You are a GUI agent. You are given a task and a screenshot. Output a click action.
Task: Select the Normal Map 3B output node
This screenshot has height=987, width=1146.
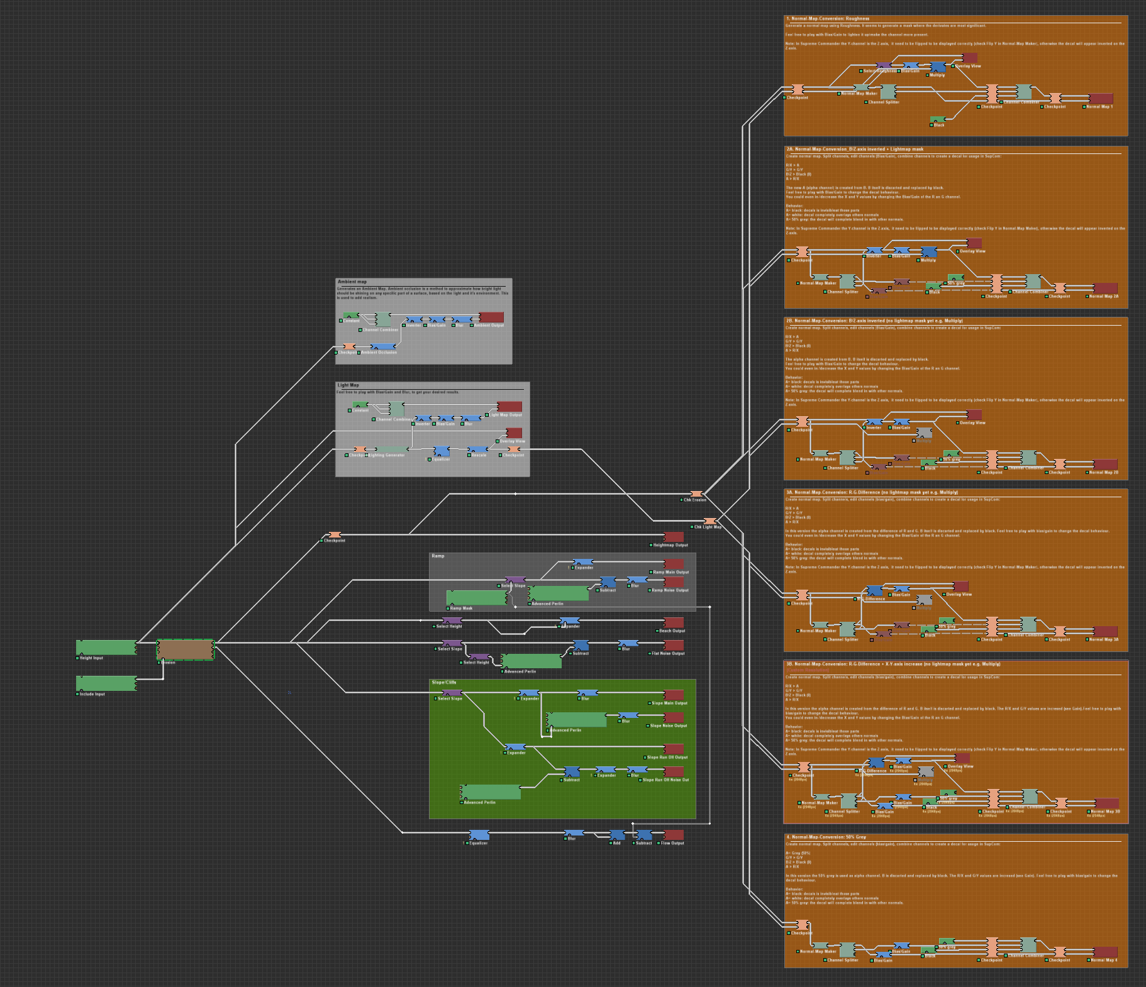tap(1107, 803)
